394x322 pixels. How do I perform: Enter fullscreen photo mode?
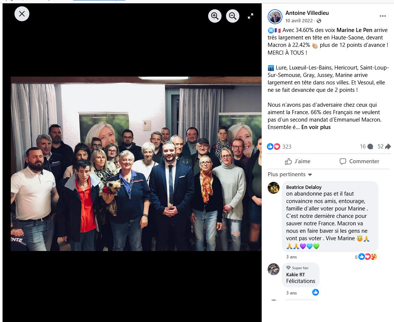pyautogui.click(x=251, y=16)
